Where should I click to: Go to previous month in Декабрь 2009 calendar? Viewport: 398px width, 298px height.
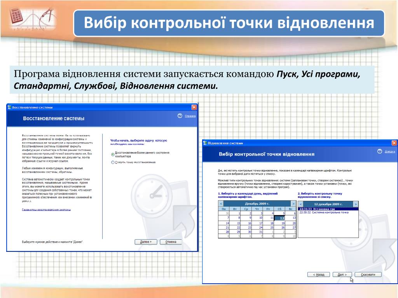point(221,204)
